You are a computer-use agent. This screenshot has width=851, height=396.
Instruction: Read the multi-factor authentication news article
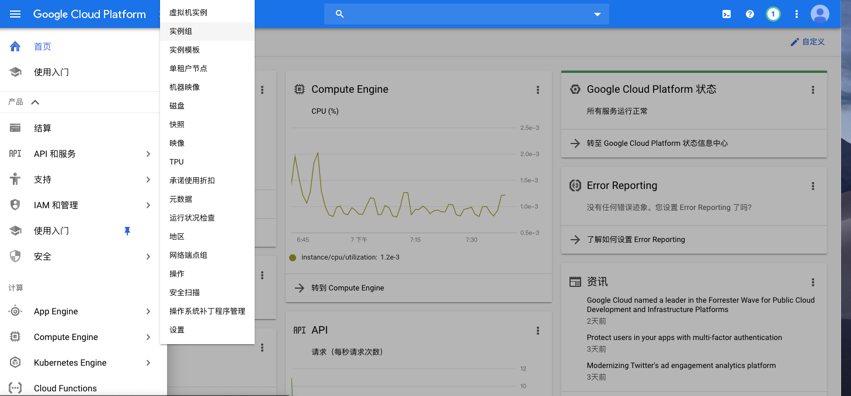click(x=685, y=338)
